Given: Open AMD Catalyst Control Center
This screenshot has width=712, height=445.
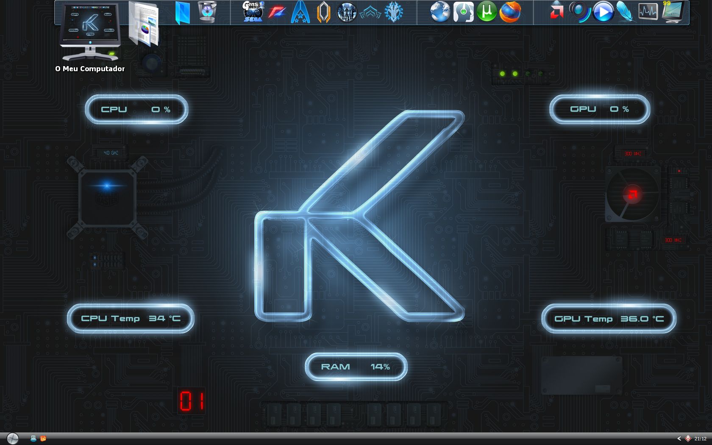Looking at the screenshot, I should [x=557, y=12].
